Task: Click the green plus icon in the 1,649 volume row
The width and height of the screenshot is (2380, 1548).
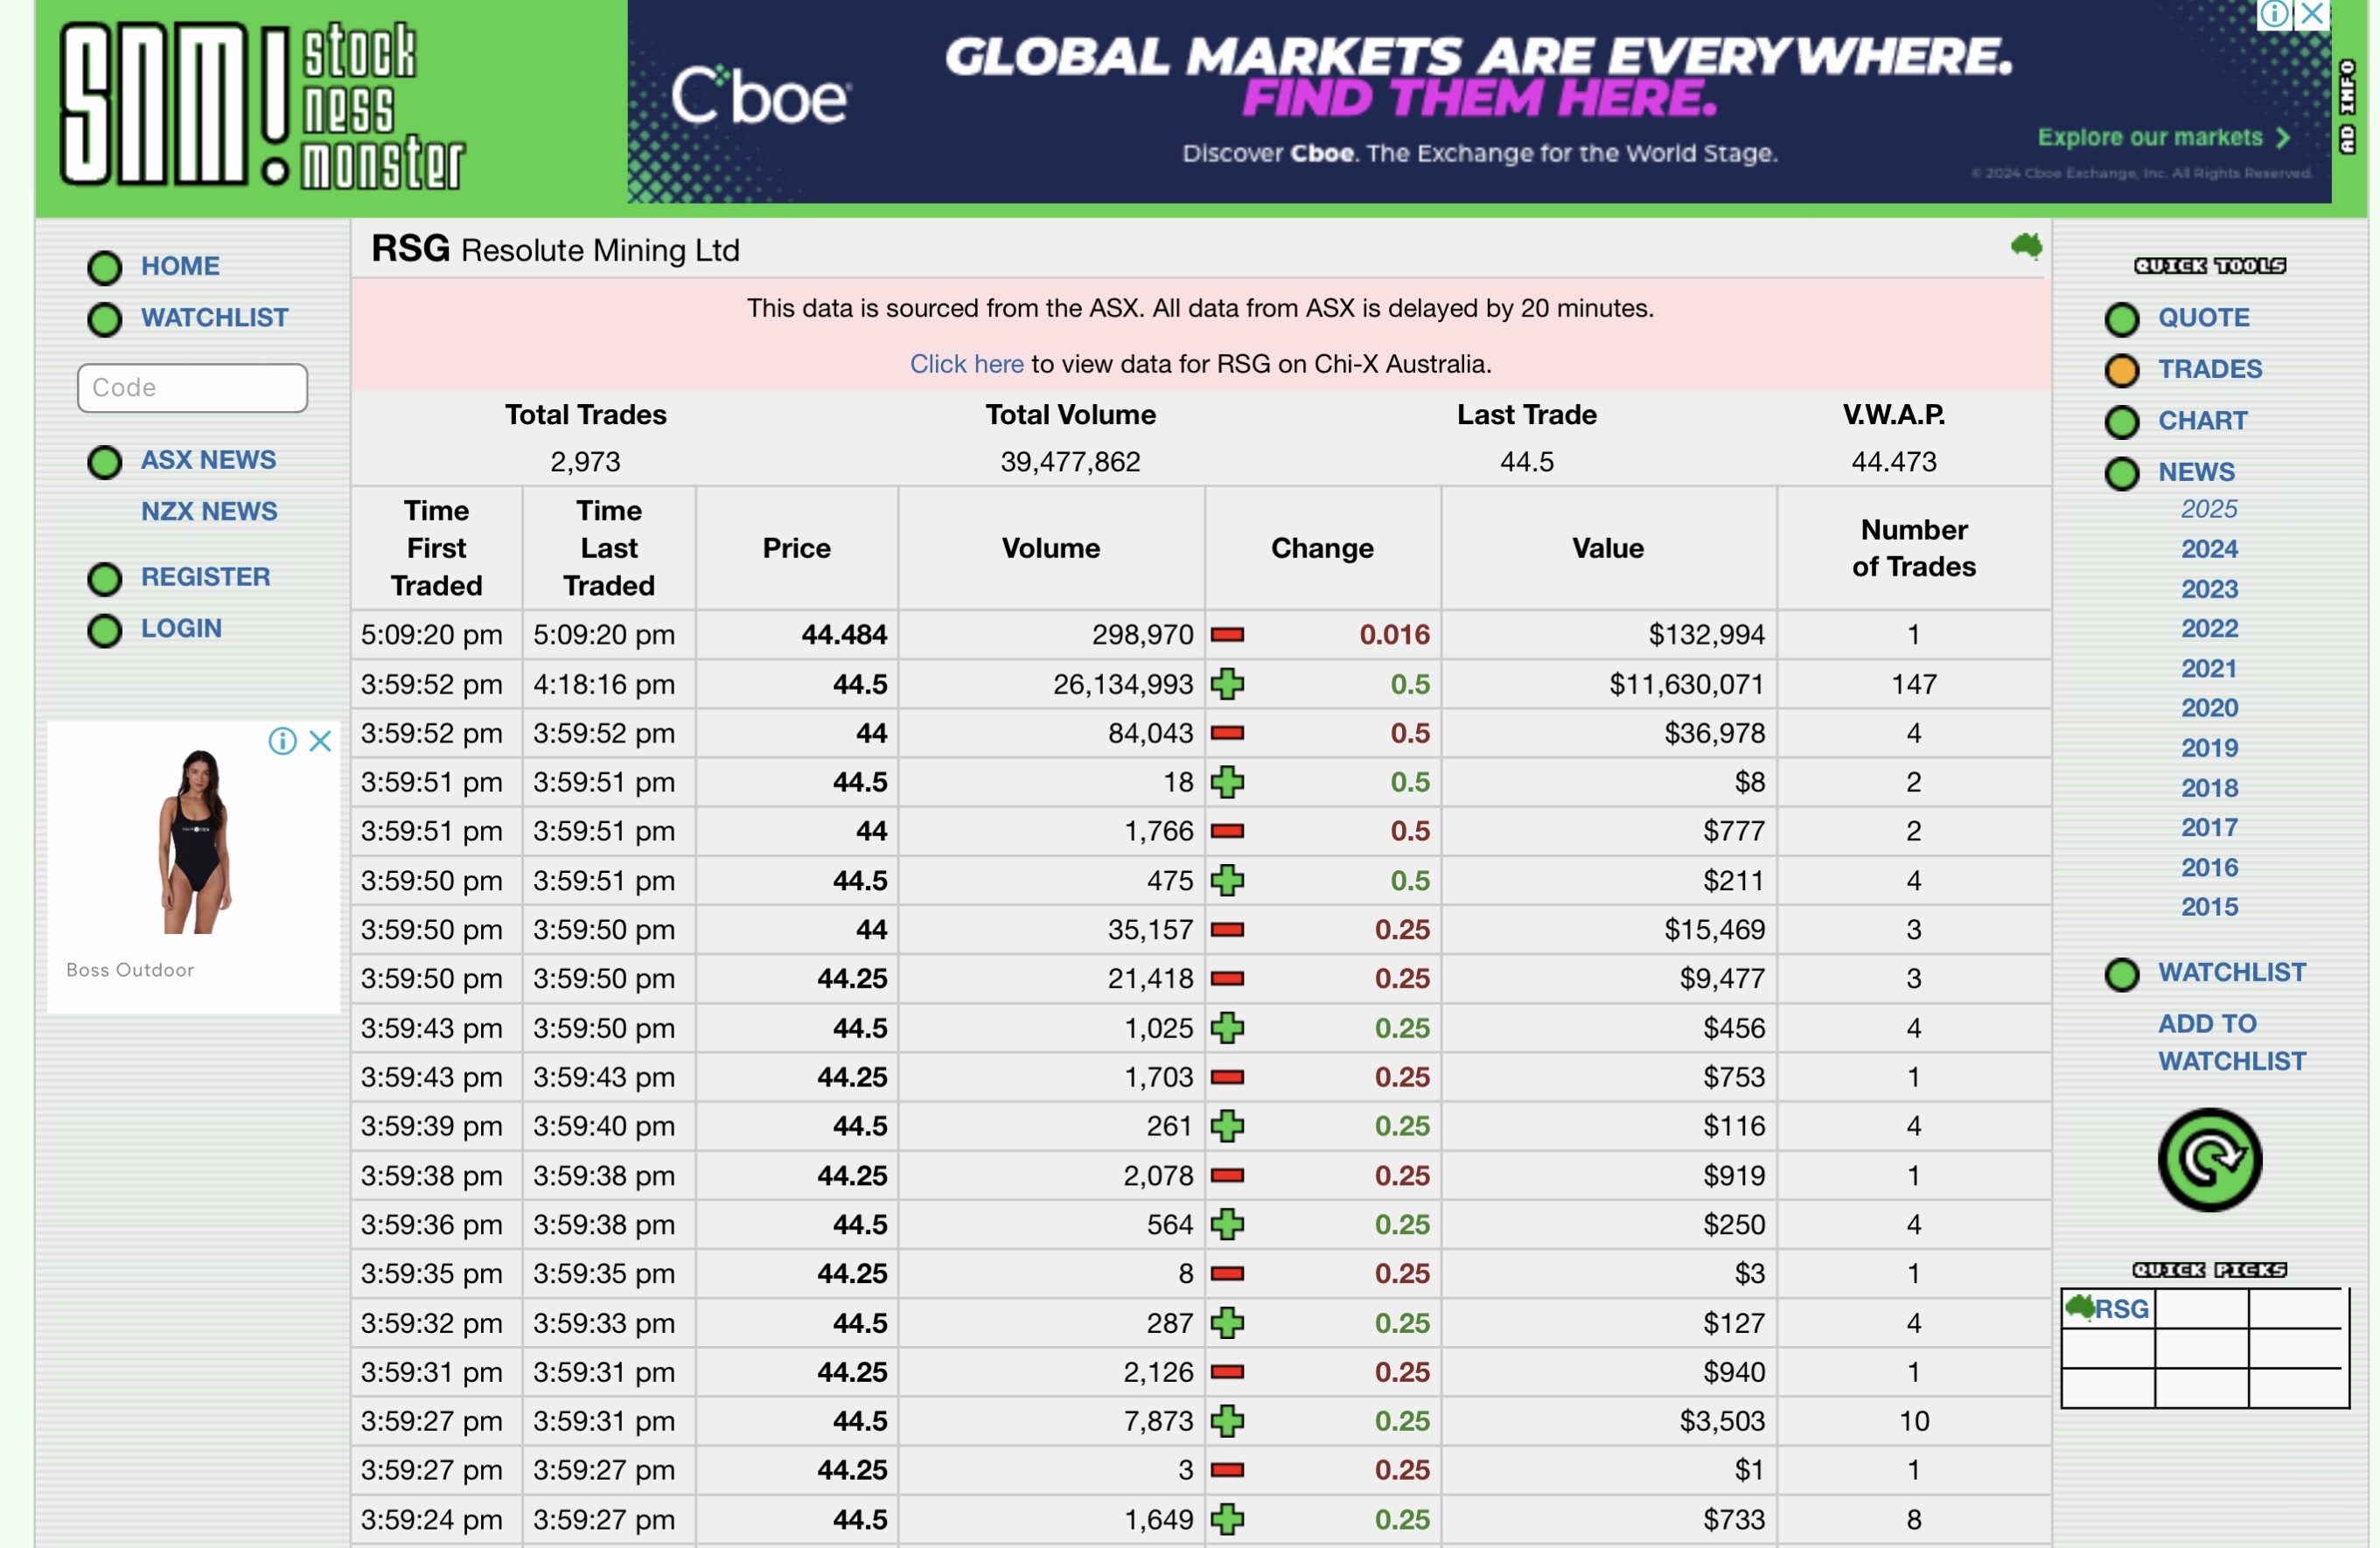Action: (1227, 1519)
